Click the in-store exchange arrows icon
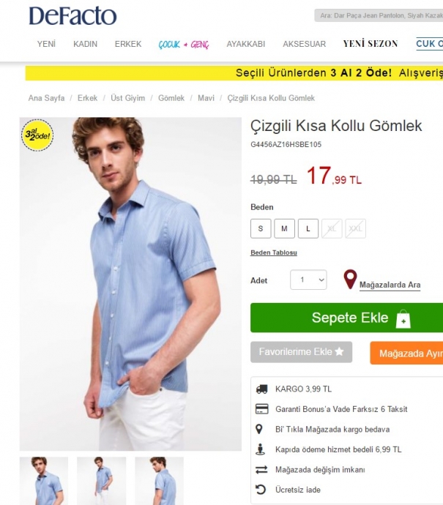This screenshot has height=505, width=443. [261, 470]
